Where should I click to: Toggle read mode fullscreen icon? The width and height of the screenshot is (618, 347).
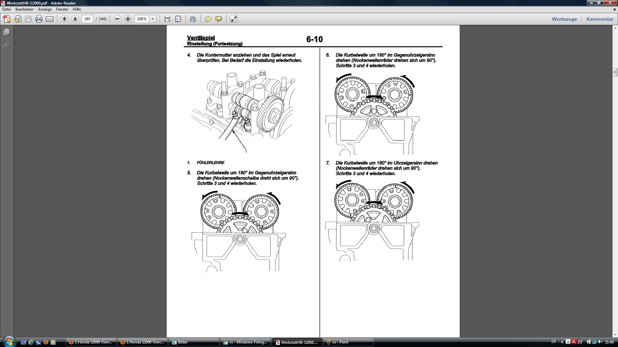click(234, 19)
